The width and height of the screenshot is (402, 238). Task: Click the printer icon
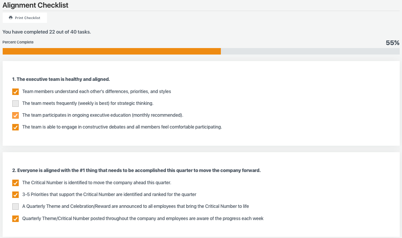(11, 18)
